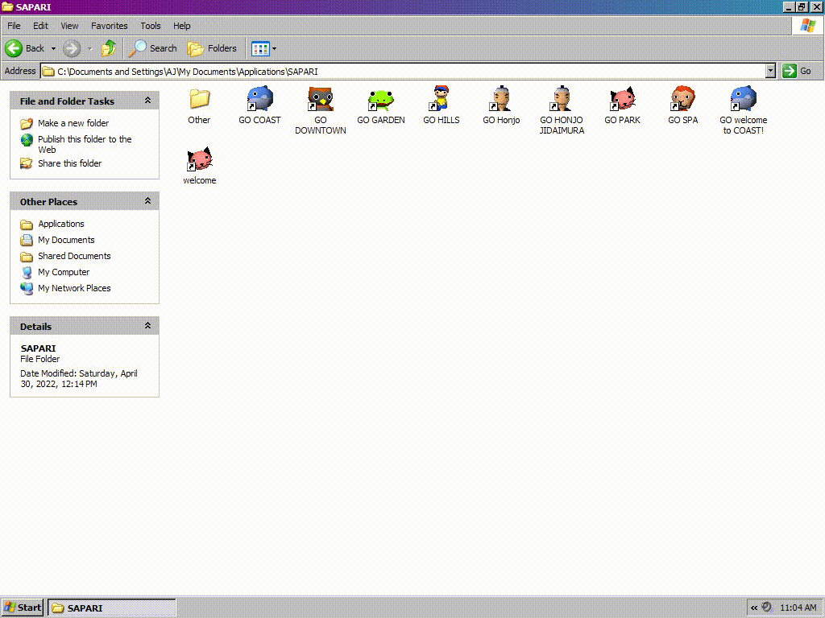Select the GO DOWNTOWN owl shortcut
The height and width of the screenshot is (618, 825).
click(320, 99)
